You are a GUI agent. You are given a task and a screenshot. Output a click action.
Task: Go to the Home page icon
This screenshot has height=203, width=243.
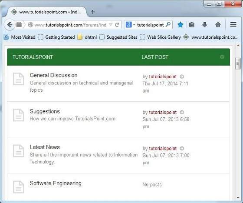[x=218, y=24]
